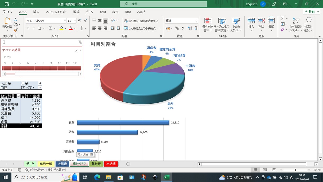Click the zoom slider in the status bar
The height and width of the screenshot is (182, 323).
point(295,170)
